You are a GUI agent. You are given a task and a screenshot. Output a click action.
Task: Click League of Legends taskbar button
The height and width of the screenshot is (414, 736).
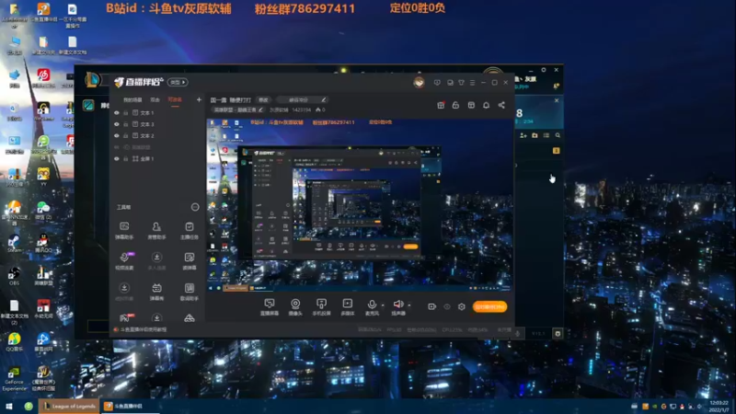[69, 406]
